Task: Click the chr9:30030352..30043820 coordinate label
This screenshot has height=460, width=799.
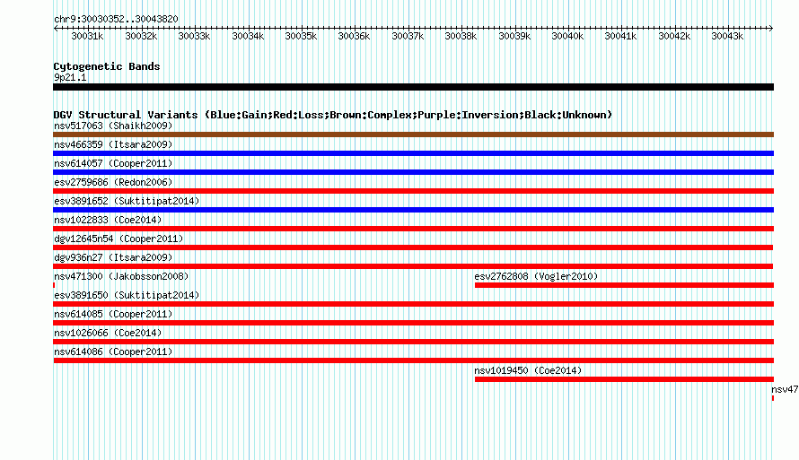Action: pos(116,20)
